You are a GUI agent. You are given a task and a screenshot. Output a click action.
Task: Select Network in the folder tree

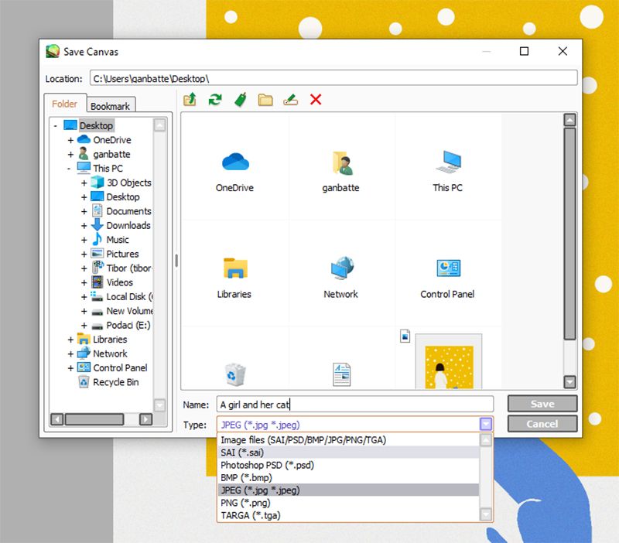click(110, 353)
